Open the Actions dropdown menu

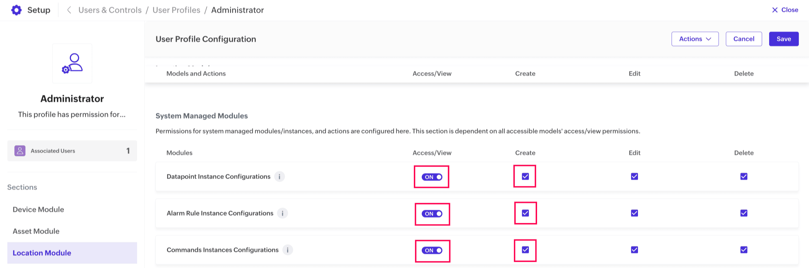pos(695,39)
